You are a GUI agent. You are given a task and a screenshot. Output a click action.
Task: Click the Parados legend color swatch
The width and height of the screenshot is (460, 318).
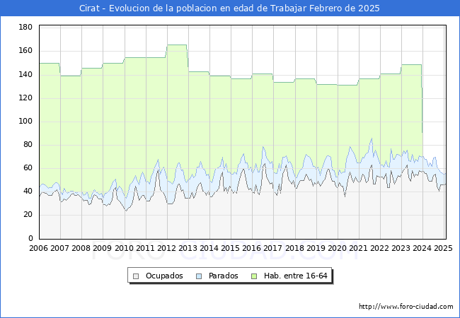click(x=199, y=276)
